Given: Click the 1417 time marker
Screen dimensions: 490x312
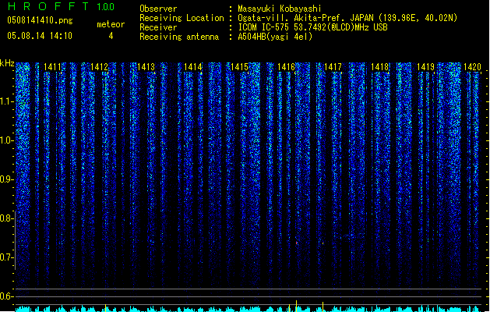Looking at the screenshot, I should [x=333, y=67].
